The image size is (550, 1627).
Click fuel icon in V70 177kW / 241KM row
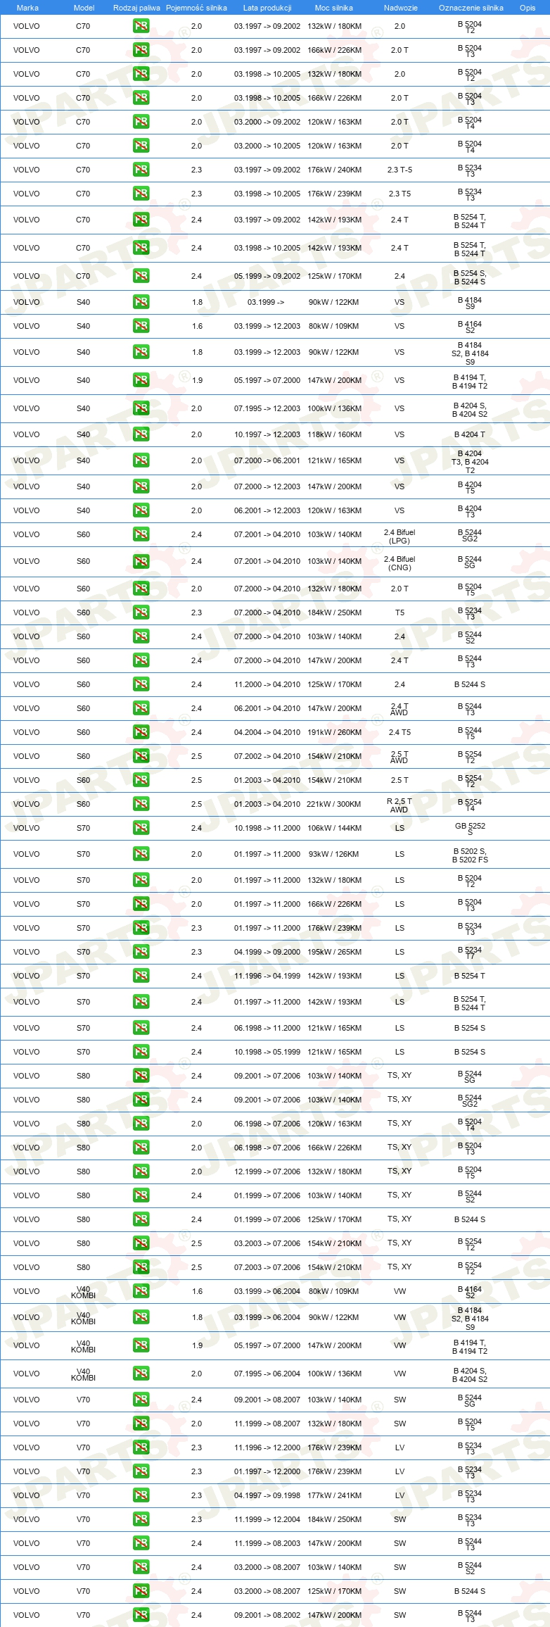click(x=141, y=1495)
